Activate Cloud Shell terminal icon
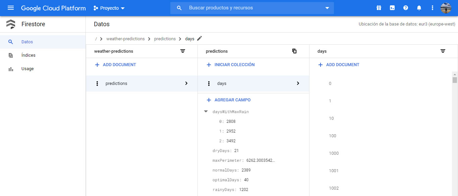 click(x=392, y=8)
